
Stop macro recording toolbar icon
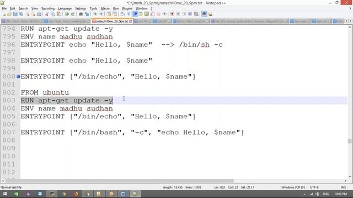tap(178, 14)
